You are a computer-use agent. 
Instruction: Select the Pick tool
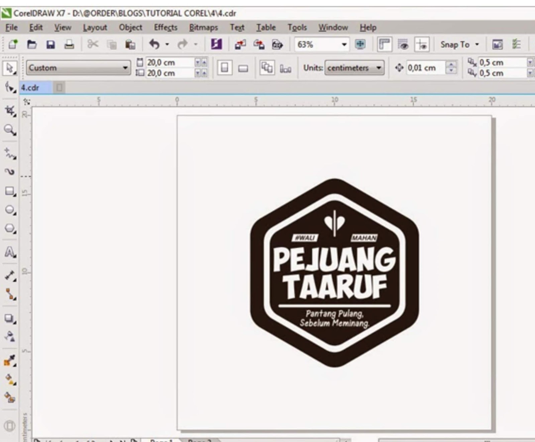pyautogui.click(x=10, y=68)
